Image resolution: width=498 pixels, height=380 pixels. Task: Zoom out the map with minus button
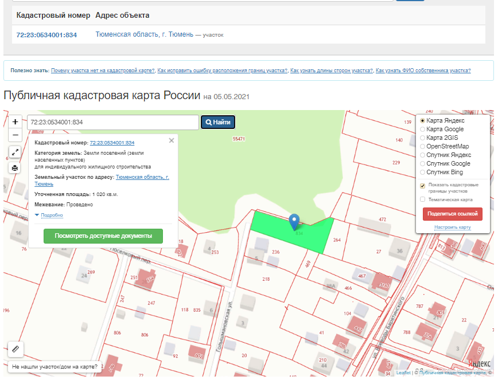click(15, 135)
